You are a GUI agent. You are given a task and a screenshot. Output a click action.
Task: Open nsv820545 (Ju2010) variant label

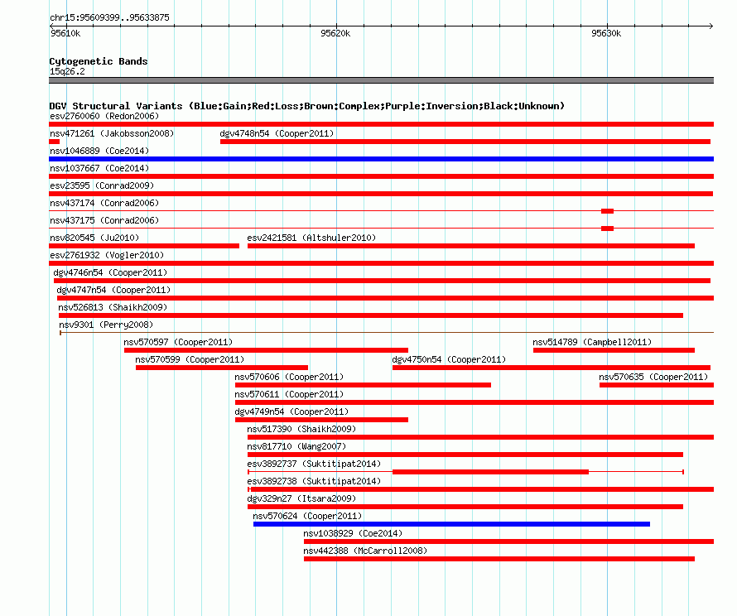(94, 238)
